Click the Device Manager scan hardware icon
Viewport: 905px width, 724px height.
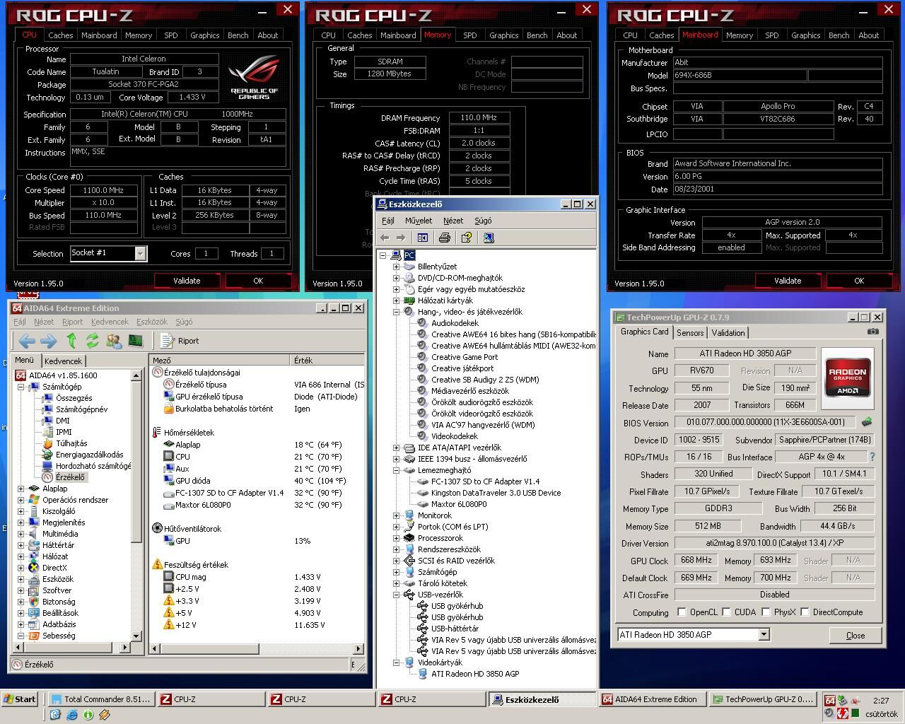(x=489, y=238)
